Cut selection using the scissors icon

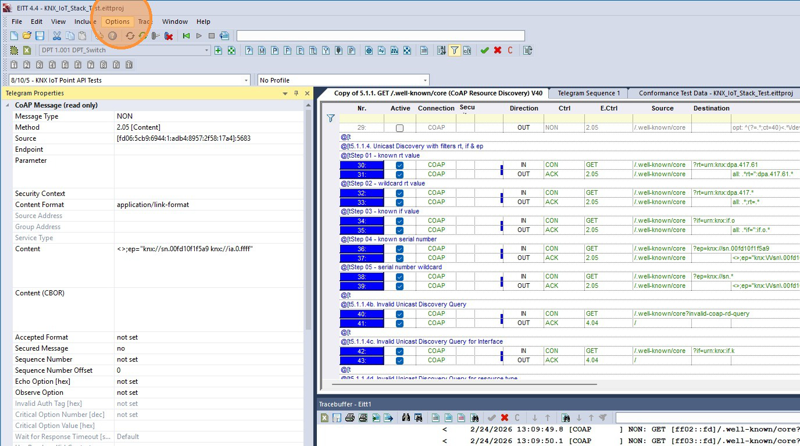point(57,36)
